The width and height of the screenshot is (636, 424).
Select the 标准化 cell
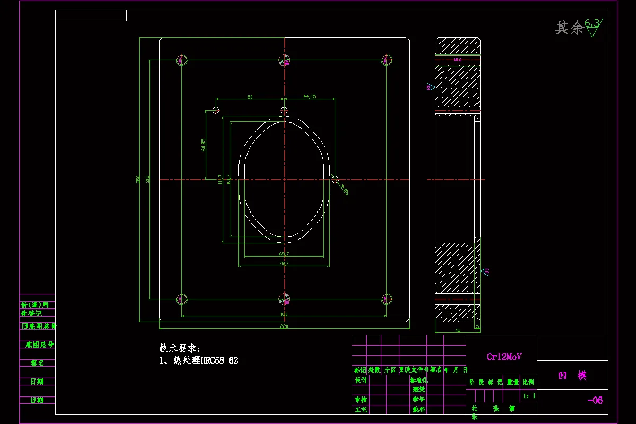419,380
